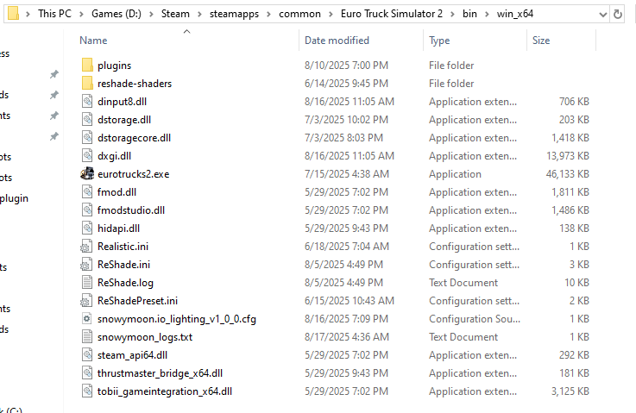The image size is (636, 413).
Task: Click the 8/10/2025 7:00 PM date
Action: (346, 66)
